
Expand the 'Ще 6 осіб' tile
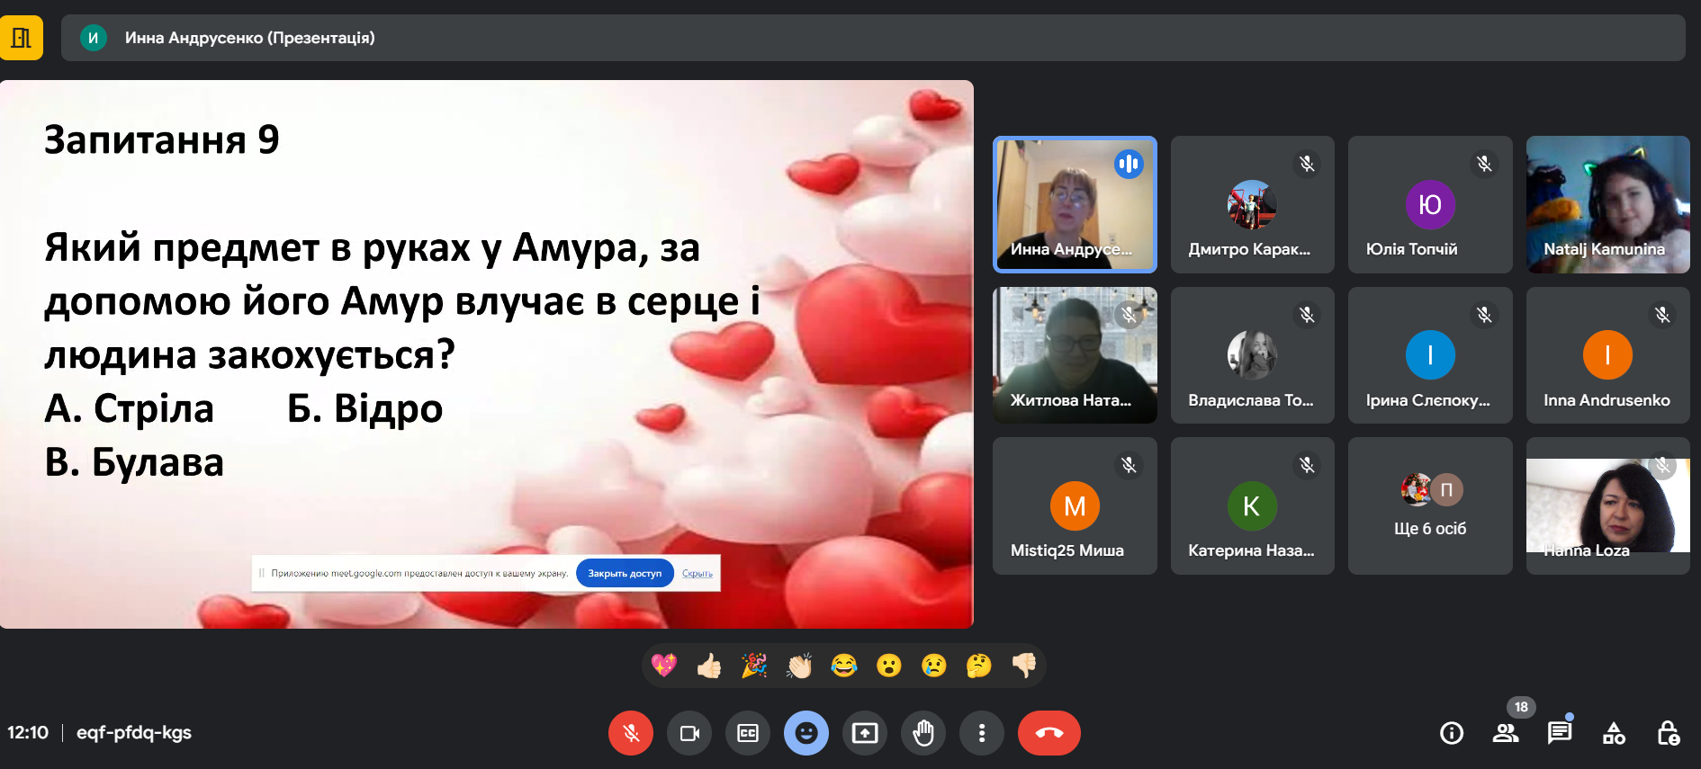click(1430, 506)
